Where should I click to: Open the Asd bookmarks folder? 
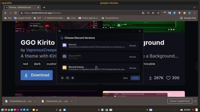(8, 18)
